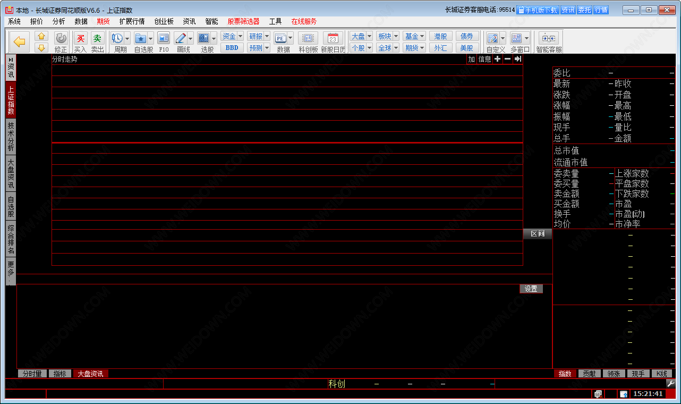
Task: Open the 买入 buy icon
Action: (80, 38)
